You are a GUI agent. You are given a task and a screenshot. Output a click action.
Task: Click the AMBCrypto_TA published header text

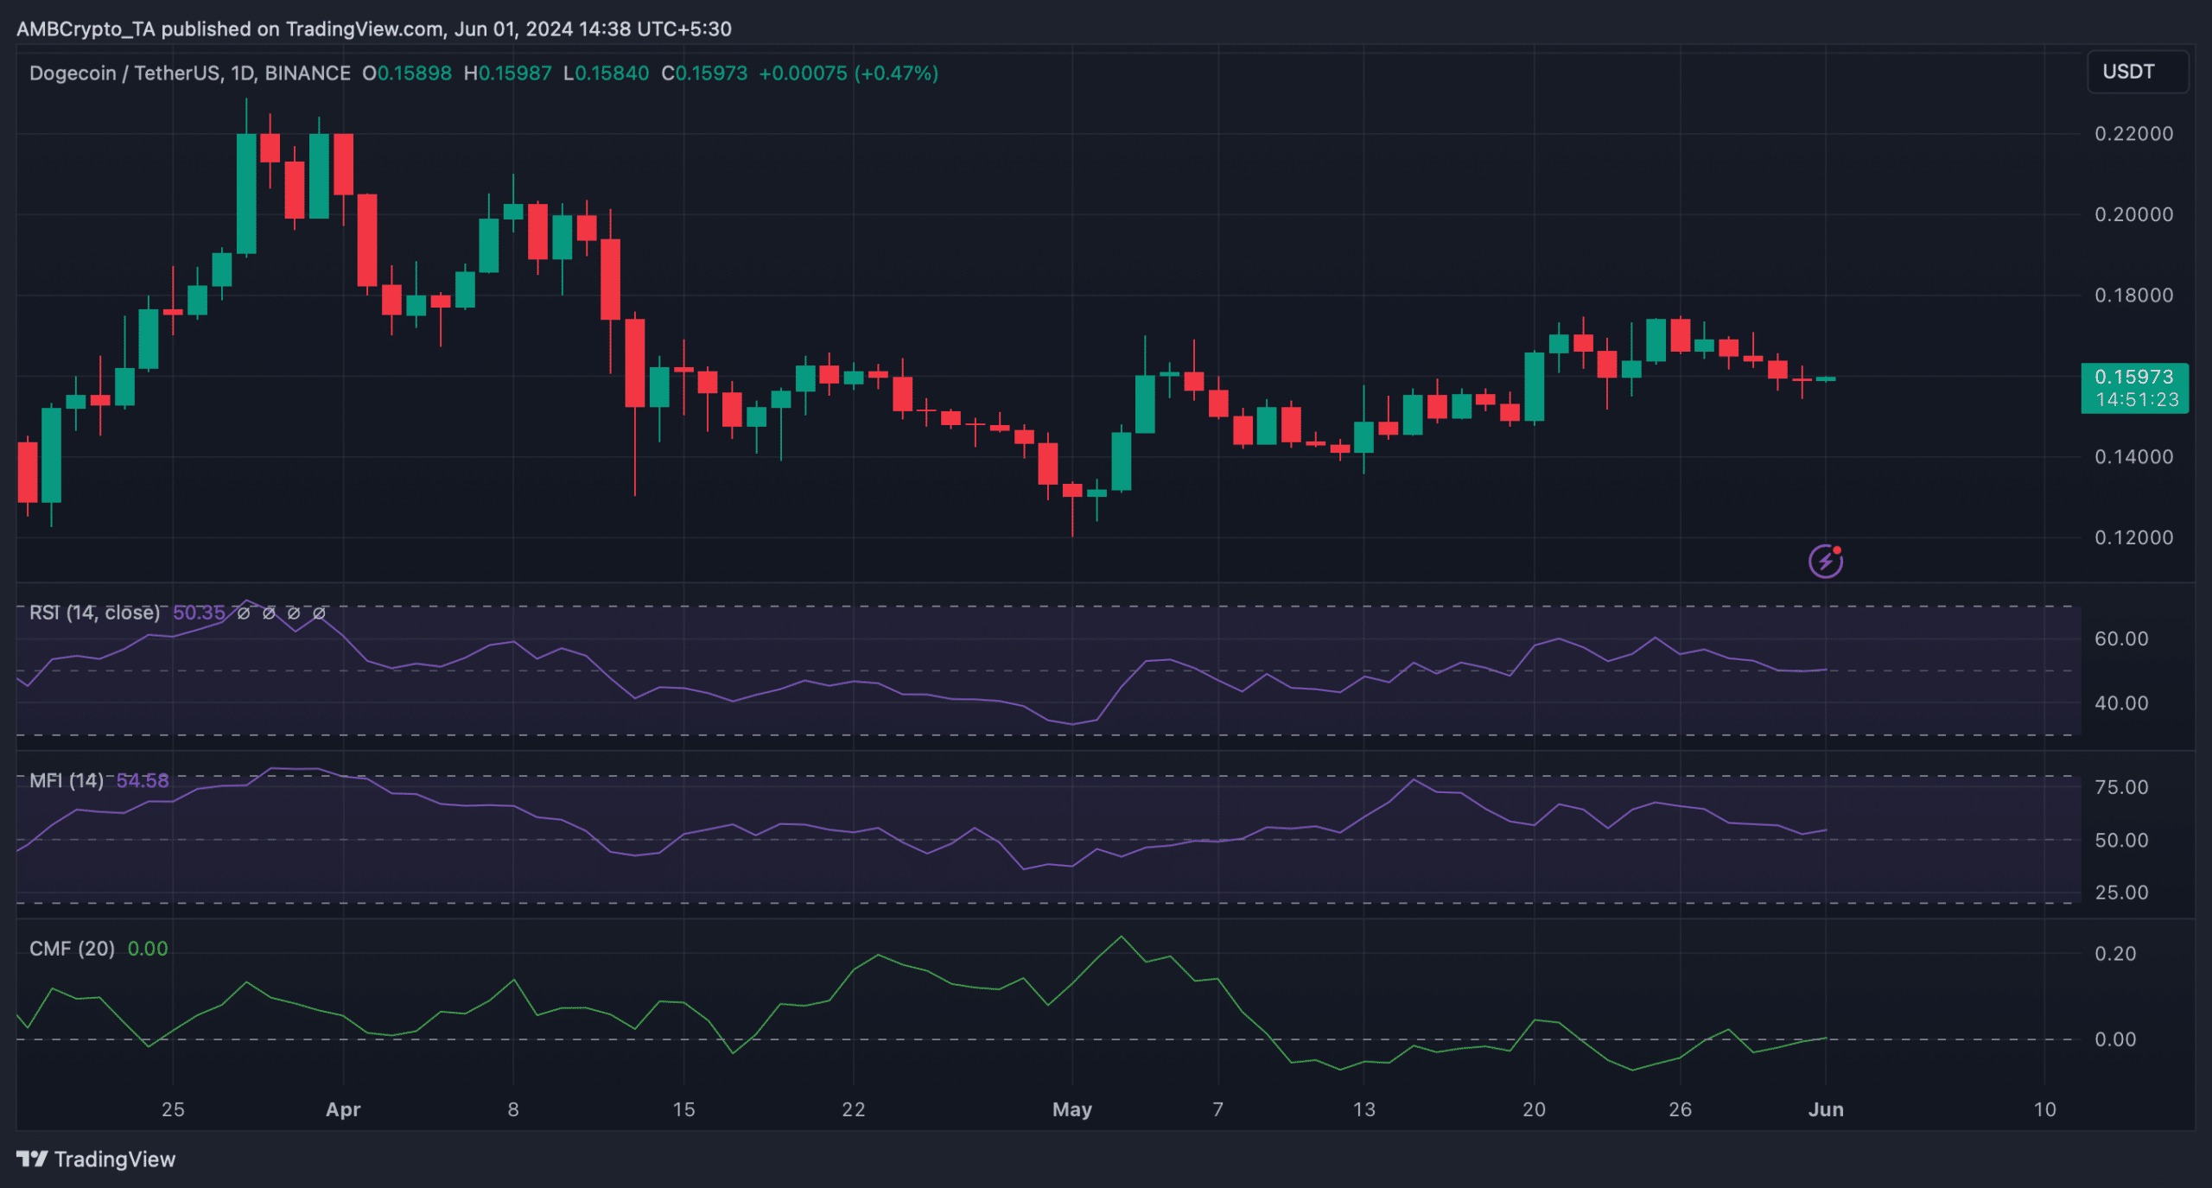(374, 29)
